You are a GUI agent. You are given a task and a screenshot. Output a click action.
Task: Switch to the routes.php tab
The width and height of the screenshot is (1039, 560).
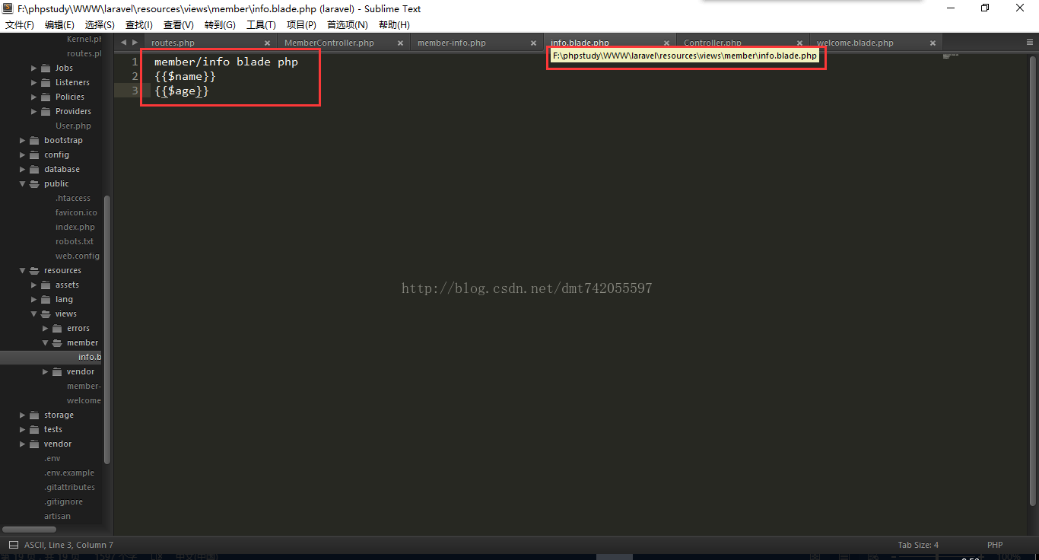[173, 43]
